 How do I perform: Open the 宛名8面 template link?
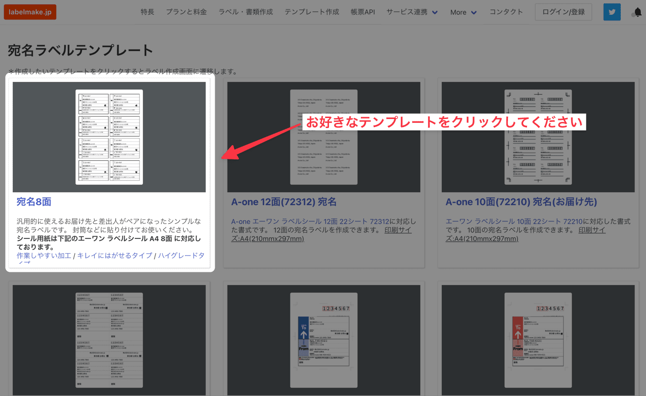point(33,203)
